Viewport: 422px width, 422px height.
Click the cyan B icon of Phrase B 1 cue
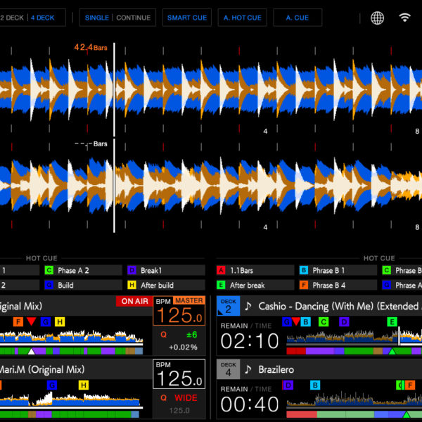304,270
